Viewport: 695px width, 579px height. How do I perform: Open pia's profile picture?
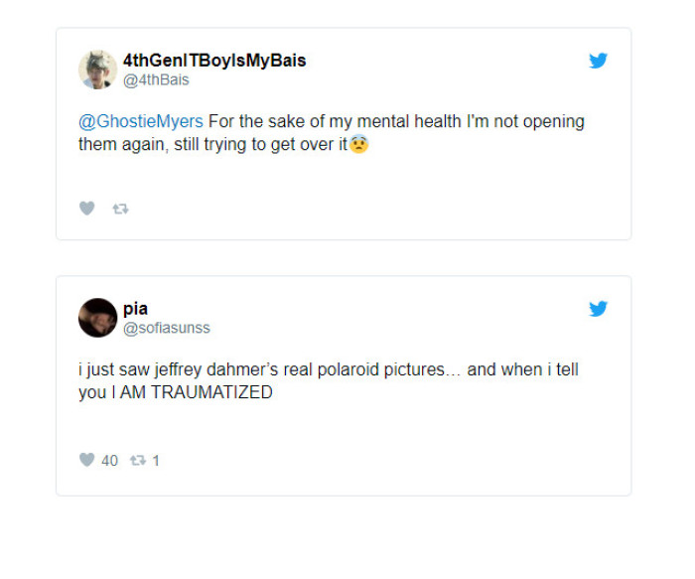(x=97, y=318)
